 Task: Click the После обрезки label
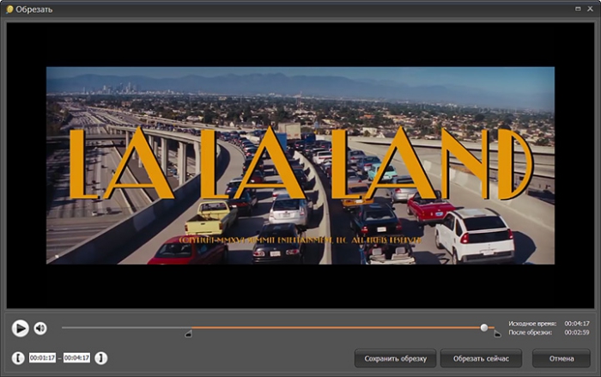click(x=531, y=332)
